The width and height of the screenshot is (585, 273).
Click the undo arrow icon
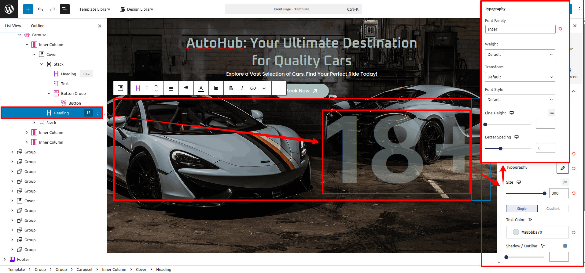pyautogui.click(x=40, y=9)
